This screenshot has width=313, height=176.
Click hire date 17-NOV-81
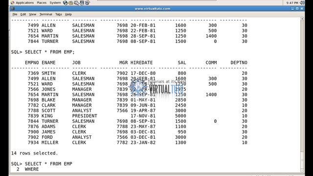pos(143,116)
